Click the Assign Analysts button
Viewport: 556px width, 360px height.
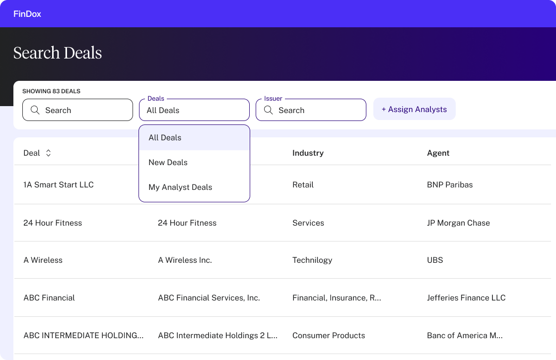(414, 109)
